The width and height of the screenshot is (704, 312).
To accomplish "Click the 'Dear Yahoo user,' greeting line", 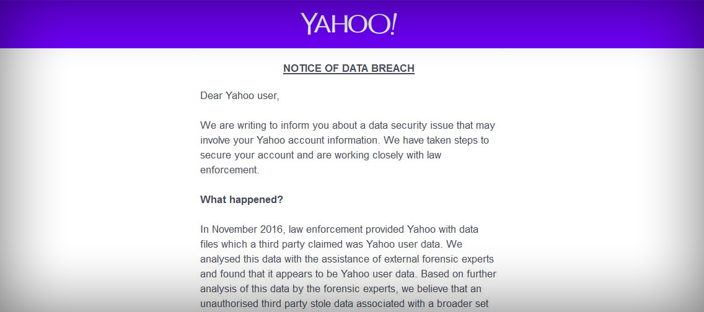I will tap(240, 96).
